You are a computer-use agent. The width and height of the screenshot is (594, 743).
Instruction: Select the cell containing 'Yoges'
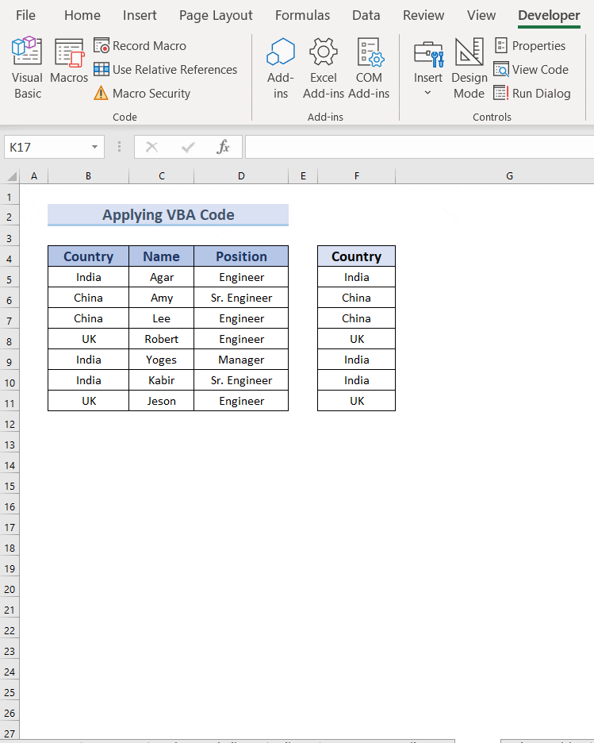(162, 360)
